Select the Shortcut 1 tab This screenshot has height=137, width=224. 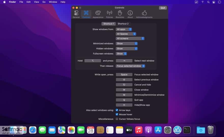[109, 24]
